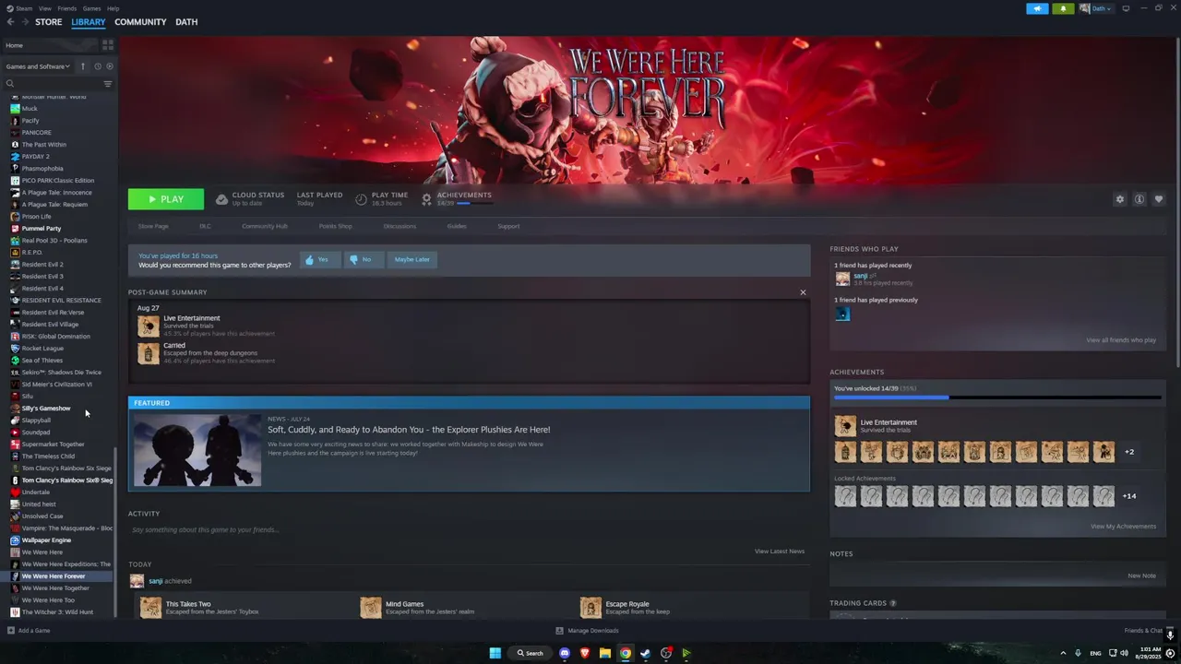
Task: Open the Points Shop tab
Action: click(x=335, y=226)
